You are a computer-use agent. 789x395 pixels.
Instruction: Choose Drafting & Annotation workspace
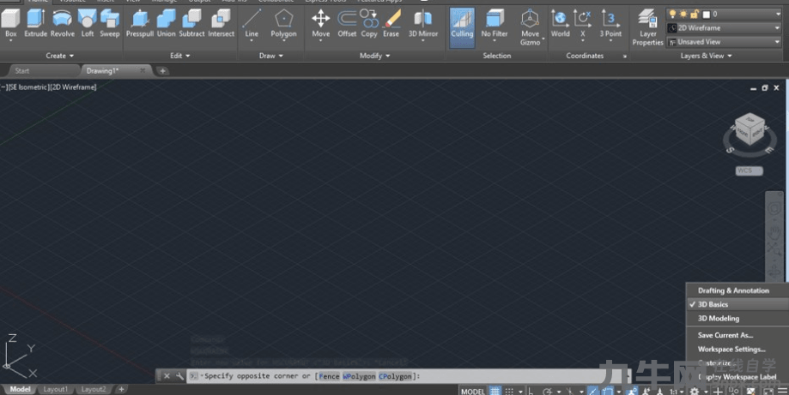pos(737,290)
